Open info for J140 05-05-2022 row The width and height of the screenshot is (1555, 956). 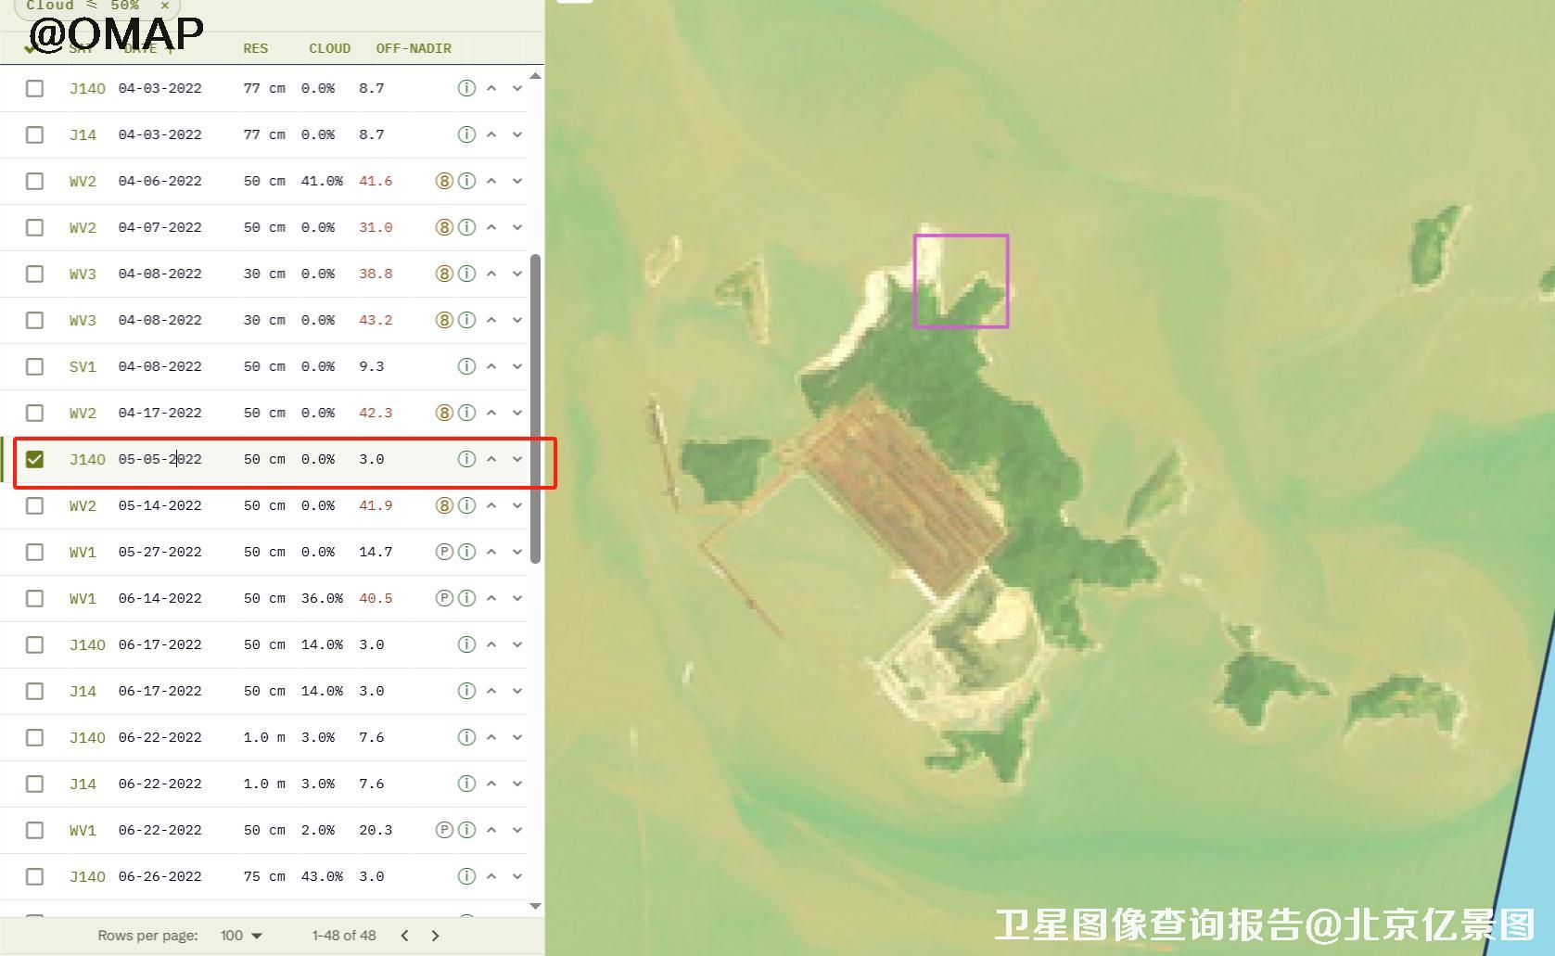tap(466, 459)
